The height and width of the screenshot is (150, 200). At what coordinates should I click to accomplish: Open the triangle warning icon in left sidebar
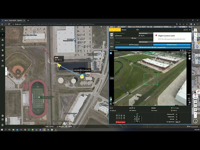click(2, 40)
